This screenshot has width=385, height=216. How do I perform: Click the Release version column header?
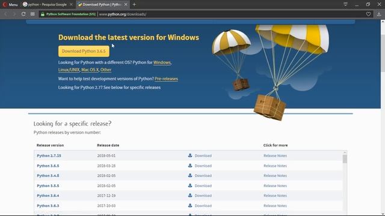(50, 145)
